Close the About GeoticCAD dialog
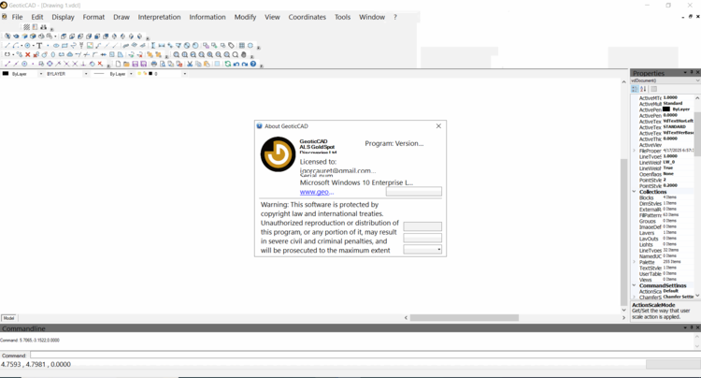 point(438,126)
